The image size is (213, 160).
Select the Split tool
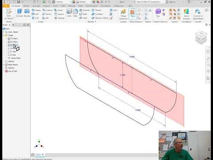point(114,10)
